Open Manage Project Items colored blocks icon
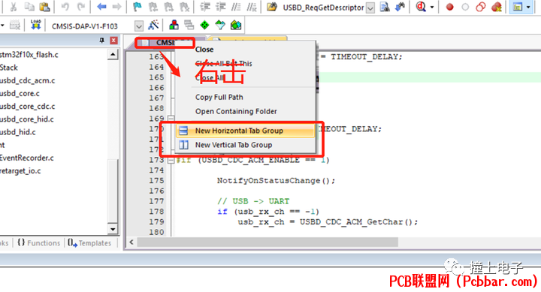The image size is (541, 292). click(174, 26)
